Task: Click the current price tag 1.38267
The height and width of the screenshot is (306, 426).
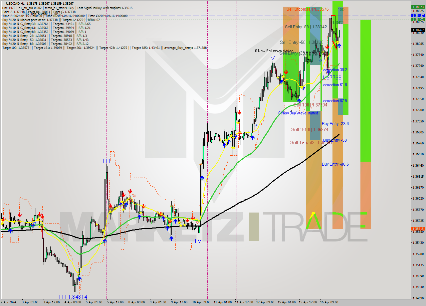Action: (418, 30)
